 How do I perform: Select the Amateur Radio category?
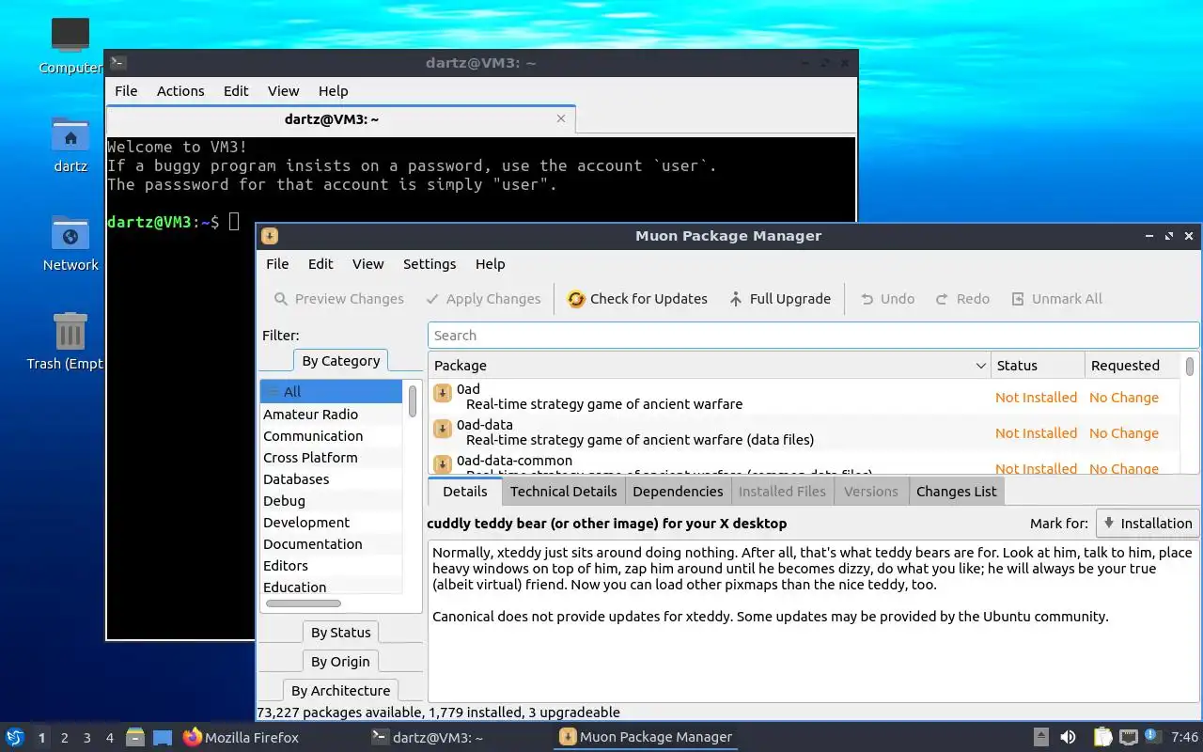click(x=331, y=415)
